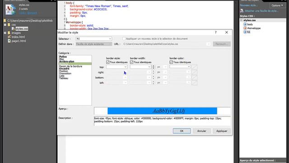Select the Arrière-plan category
Image resolution: width=289 pixels, height=163 pixels.
[66, 62]
